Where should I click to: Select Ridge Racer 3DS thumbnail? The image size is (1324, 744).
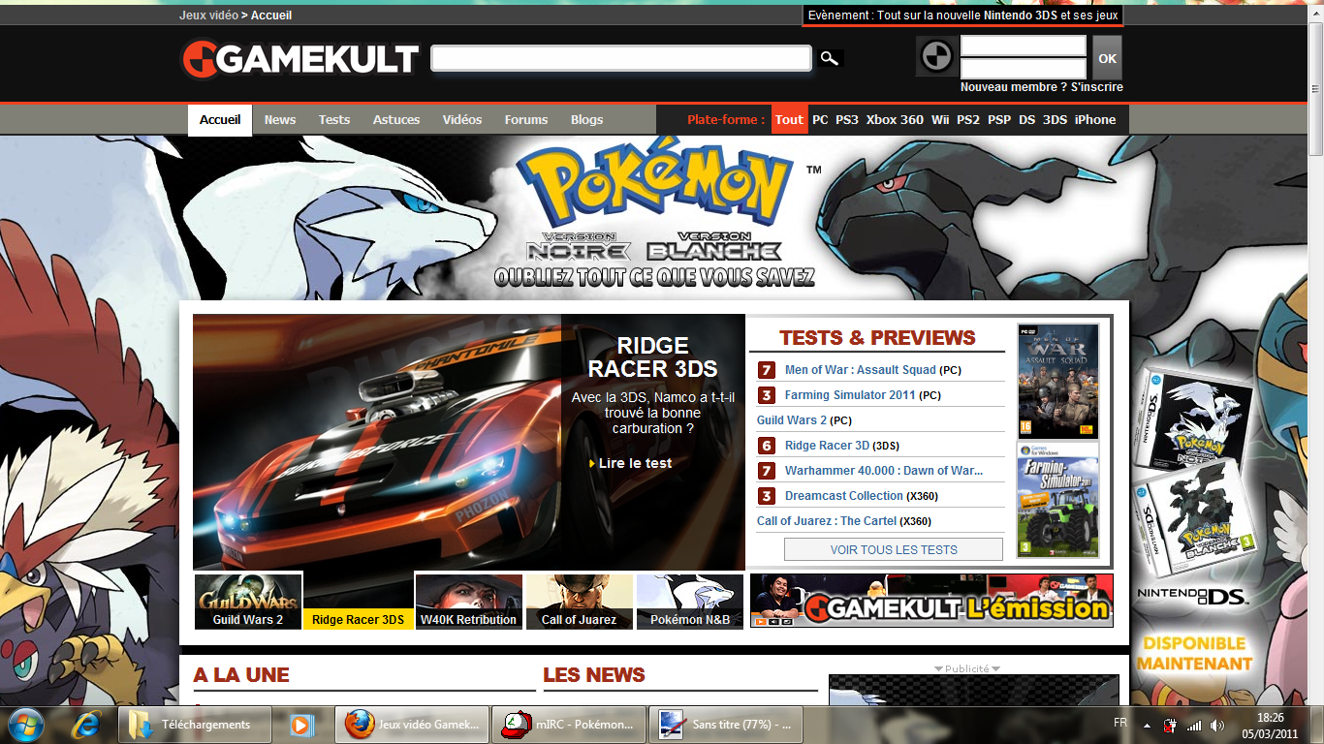[359, 602]
